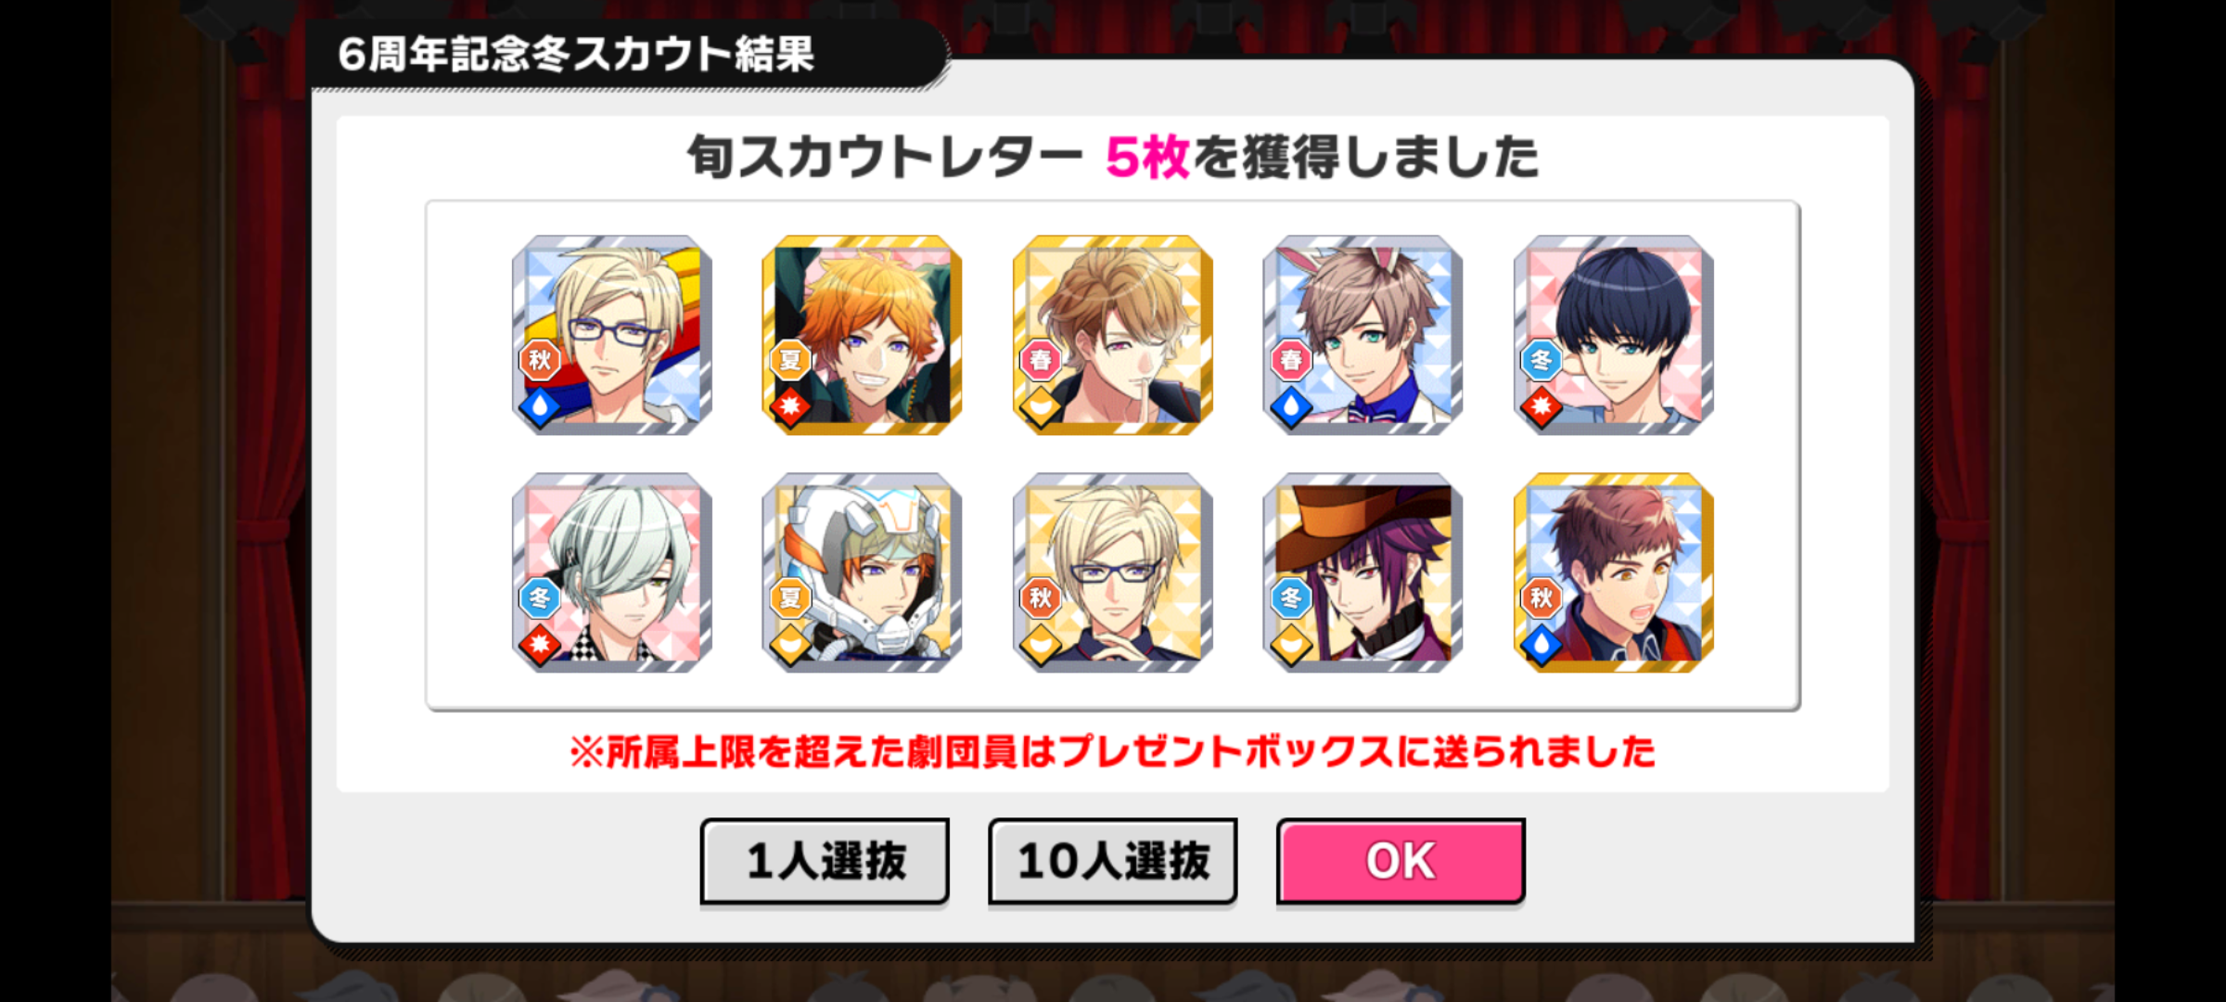Screen dimensions: 2226x1002
Task: Select the 1人選抜 button
Action: (x=825, y=861)
